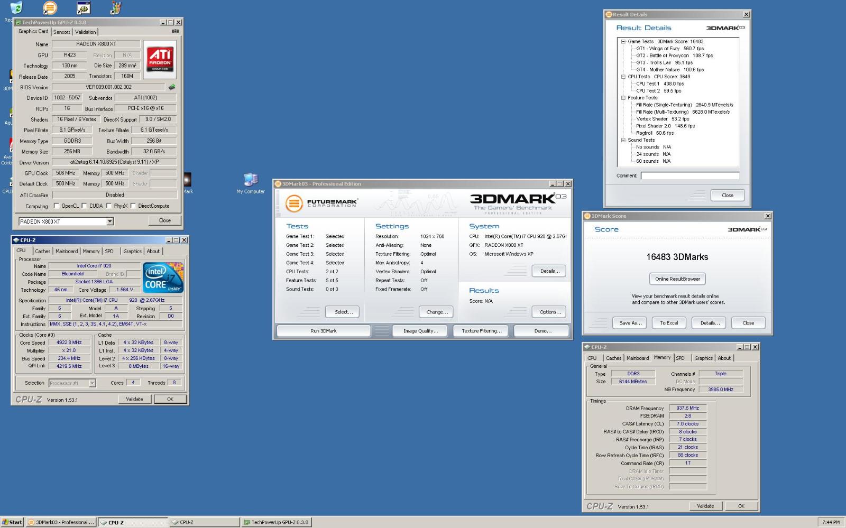
Task: Click Options... under Results
Action: coord(550,312)
